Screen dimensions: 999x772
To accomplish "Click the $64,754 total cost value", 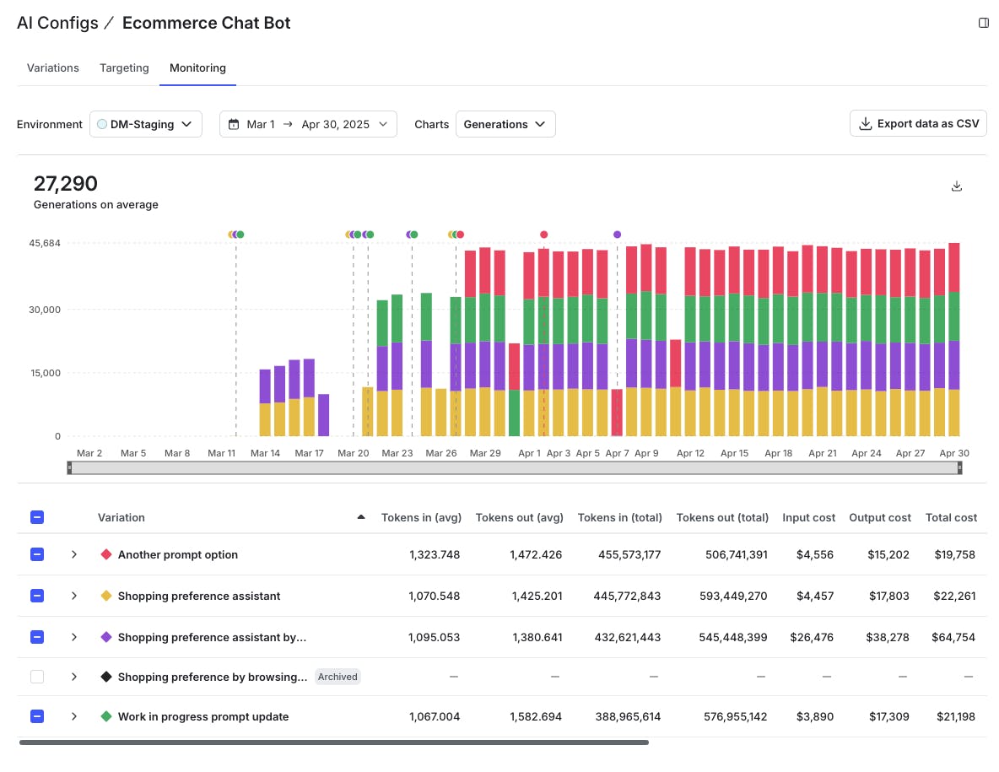I will [x=953, y=637].
